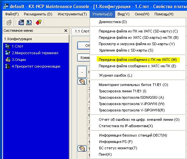This screenshot has width=187, height=159.
Task: Select 3.Опции in the tree
Action: tap(19, 60)
